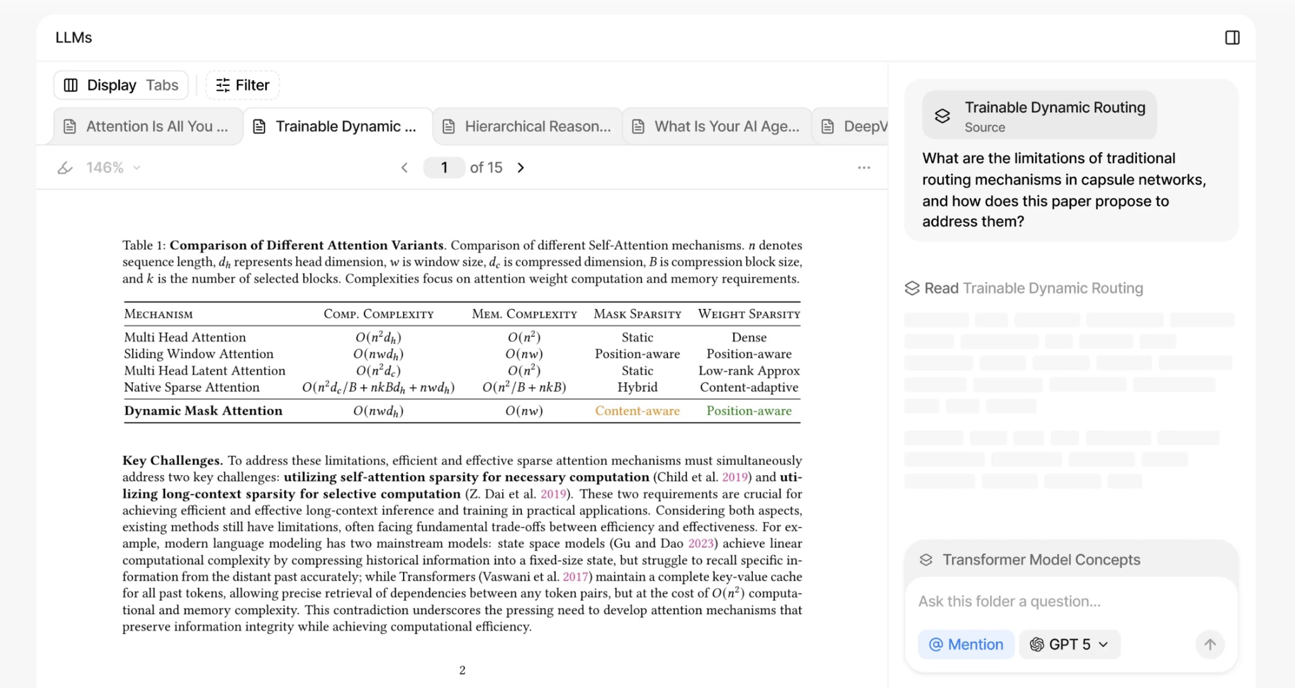
Task: Click the Display Tabs button
Action: [x=120, y=85]
